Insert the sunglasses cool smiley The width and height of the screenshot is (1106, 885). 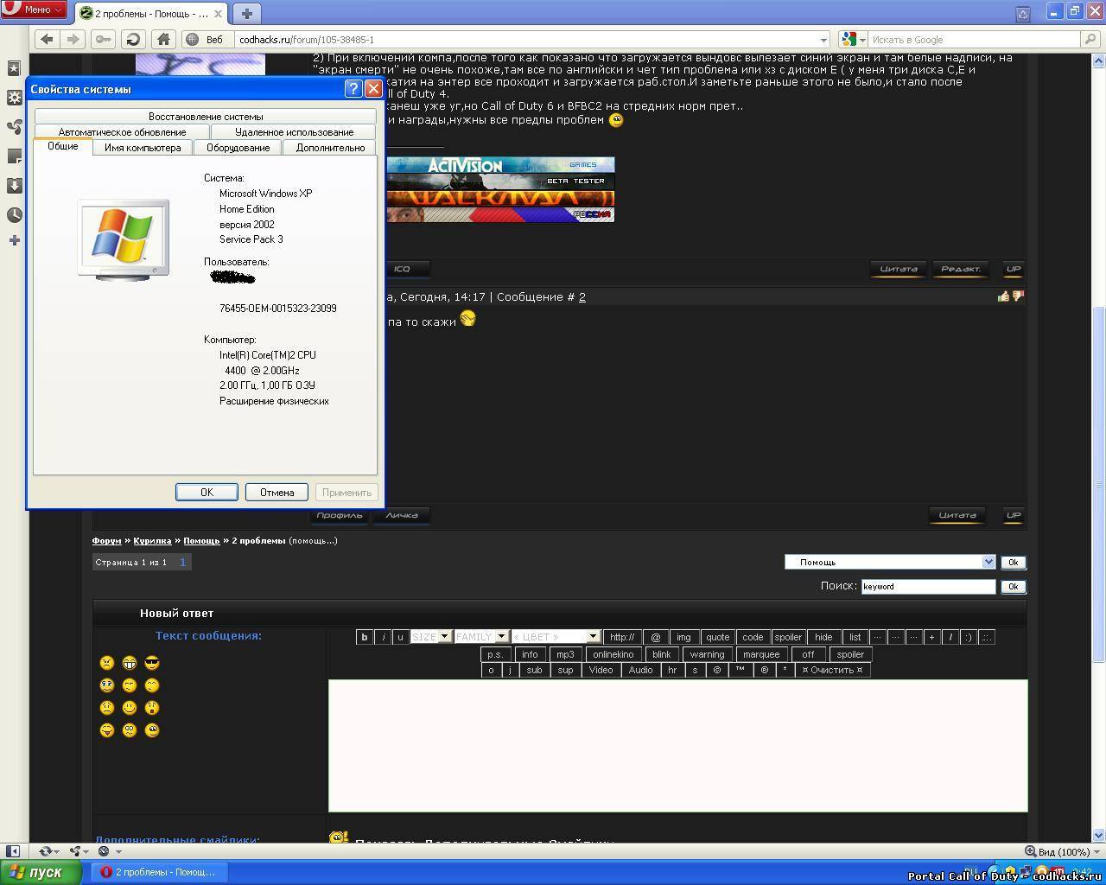click(x=152, y=663)
